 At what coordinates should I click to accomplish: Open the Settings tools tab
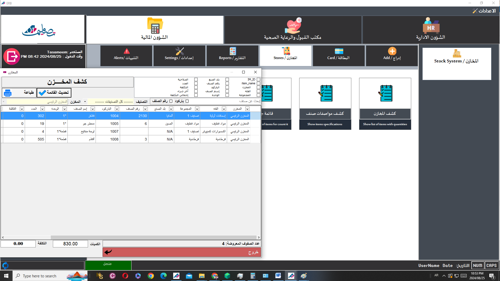pyautogui.click(x=179, y=56)
